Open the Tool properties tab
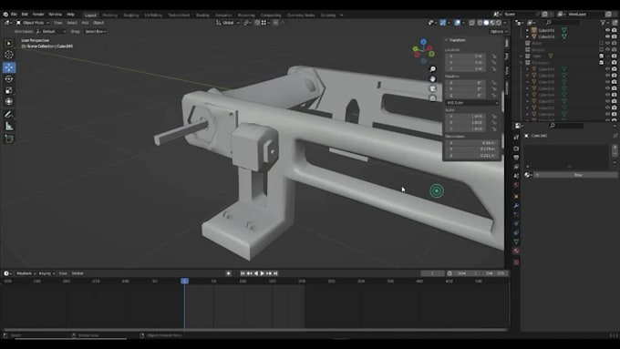 (x=516, y=138)
